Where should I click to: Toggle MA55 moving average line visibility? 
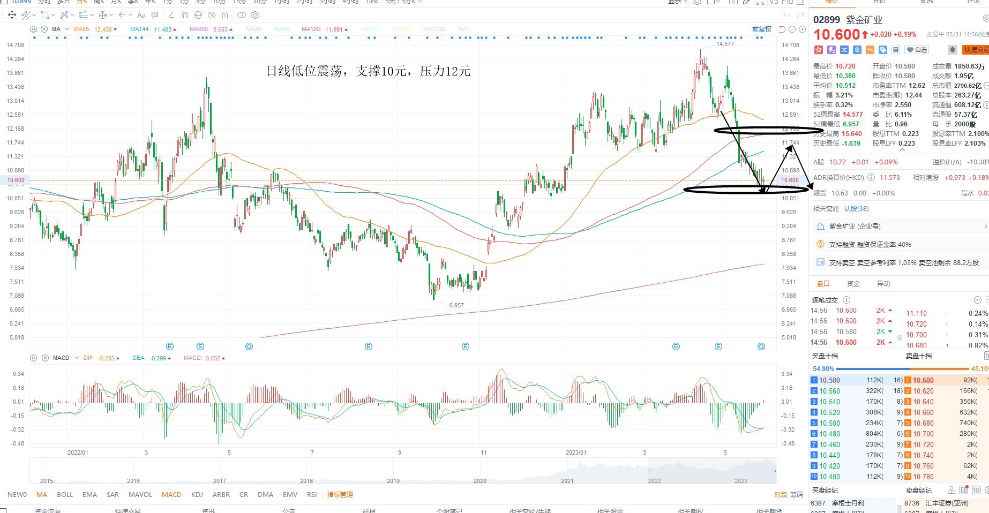(x=95, y=29)
